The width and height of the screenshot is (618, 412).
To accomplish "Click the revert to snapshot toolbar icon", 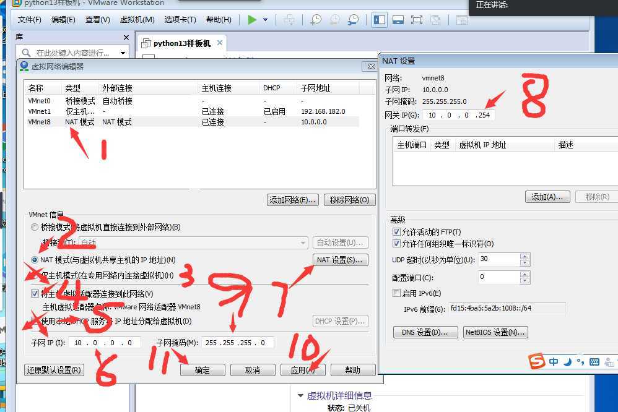I will 334,20.
